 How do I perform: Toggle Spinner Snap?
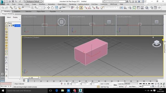pos(98,8)
